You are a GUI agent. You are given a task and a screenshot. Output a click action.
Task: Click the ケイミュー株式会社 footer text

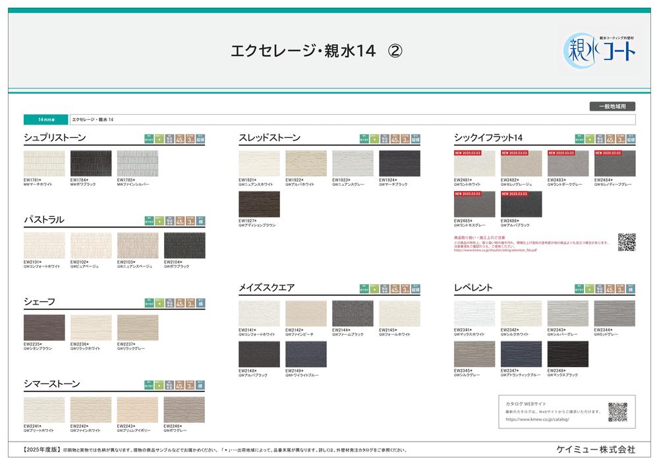pos(596,449)
